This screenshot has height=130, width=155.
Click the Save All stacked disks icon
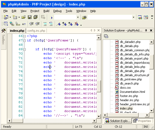point(36,17)
